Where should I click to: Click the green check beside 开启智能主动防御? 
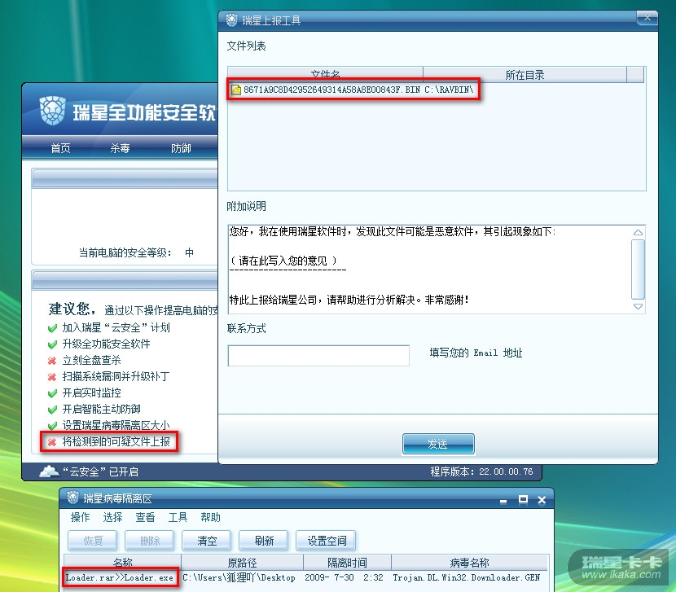52,409
